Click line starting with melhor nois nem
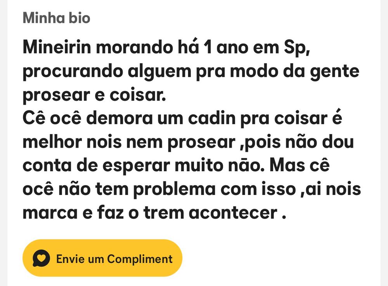This screenshot has height=286, width=388. coord(188,142)
